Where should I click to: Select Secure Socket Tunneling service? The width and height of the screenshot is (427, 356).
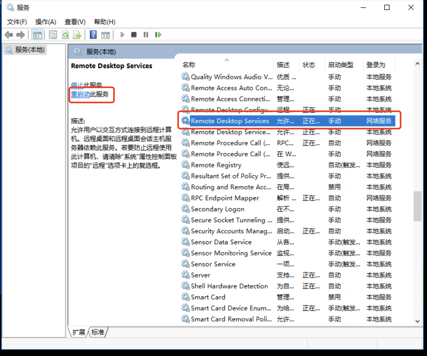click(288, 220)
